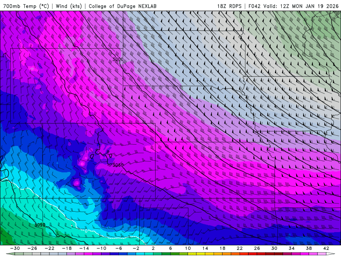Click the '42' color scale label
The height and width of the screenshot is (256, 341).
(326, 248)
